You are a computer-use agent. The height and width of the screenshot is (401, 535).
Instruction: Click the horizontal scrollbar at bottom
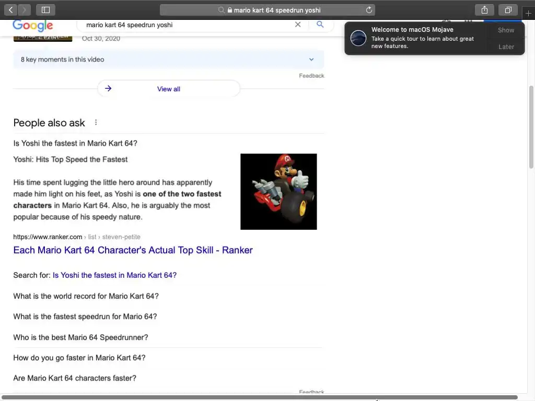(x=260, y=397)
